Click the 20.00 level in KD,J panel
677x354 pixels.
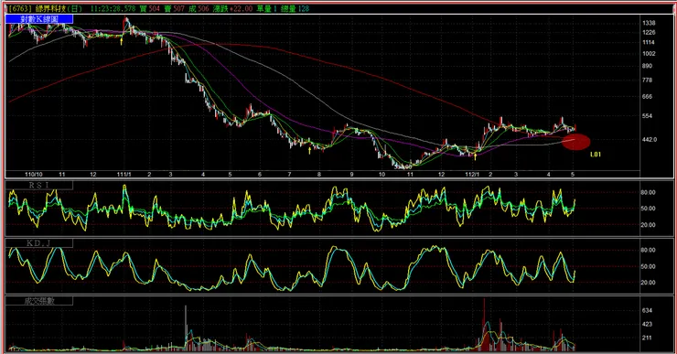point(649,283)
